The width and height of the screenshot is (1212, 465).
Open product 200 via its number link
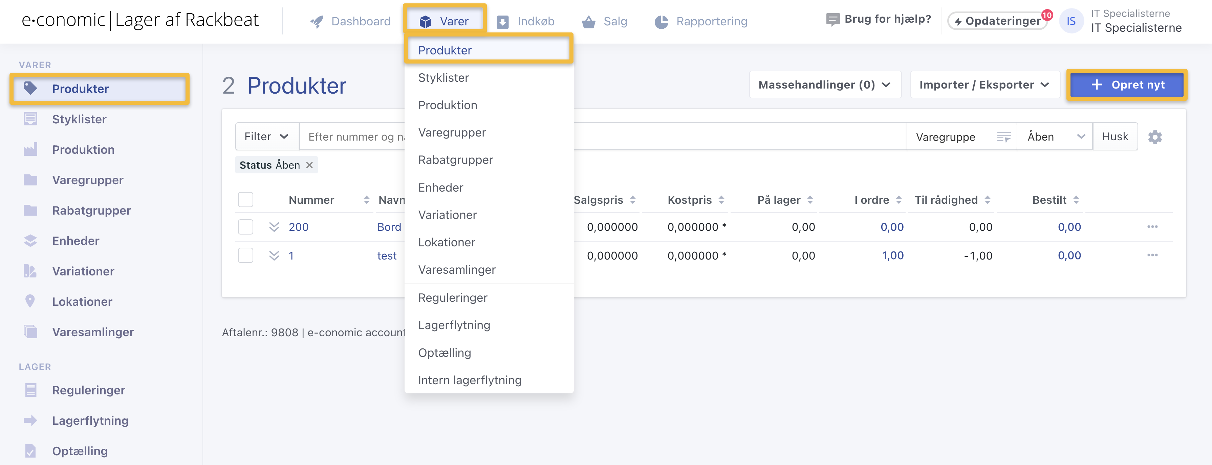pos(298,226)
